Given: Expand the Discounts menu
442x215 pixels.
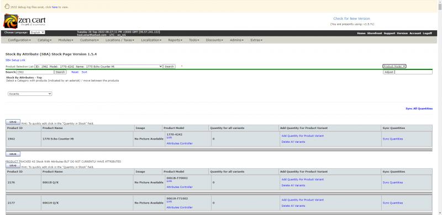Looking at the screenshot, I should point(214,40).
